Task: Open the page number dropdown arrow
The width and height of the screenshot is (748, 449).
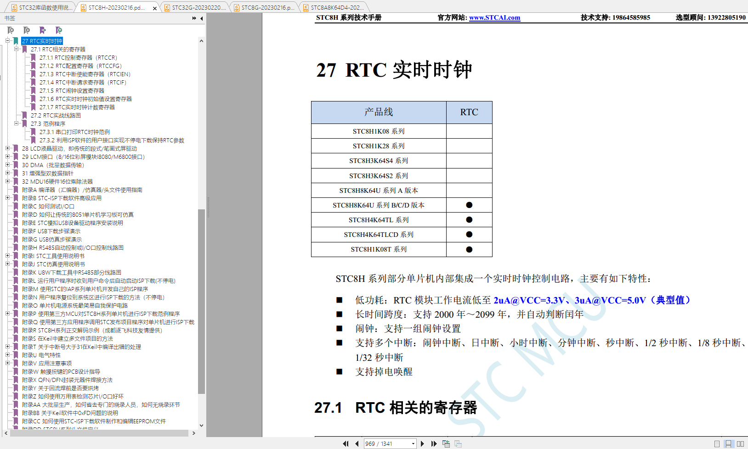Action: click(x=413, y=443)
